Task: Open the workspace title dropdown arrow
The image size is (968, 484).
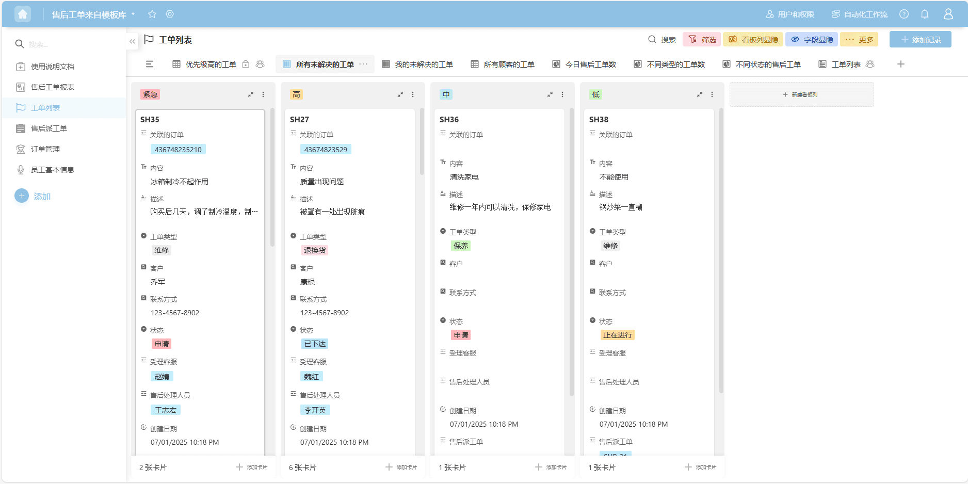Action: [x=133, y=14]
